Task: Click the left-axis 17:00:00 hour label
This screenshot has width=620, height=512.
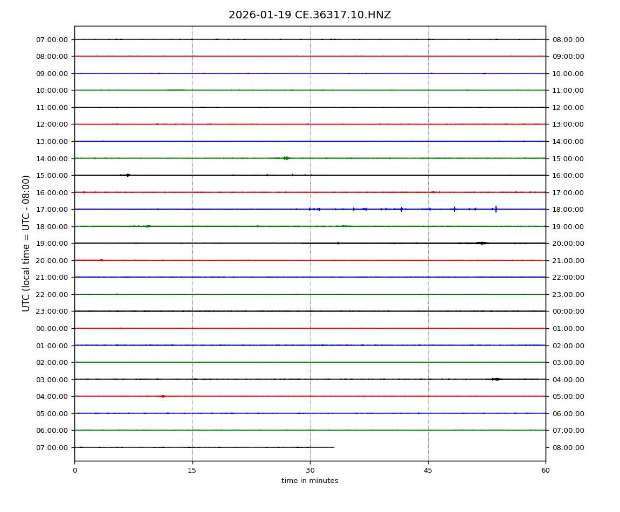Action: pyautogui.click(x=52, y=209)
